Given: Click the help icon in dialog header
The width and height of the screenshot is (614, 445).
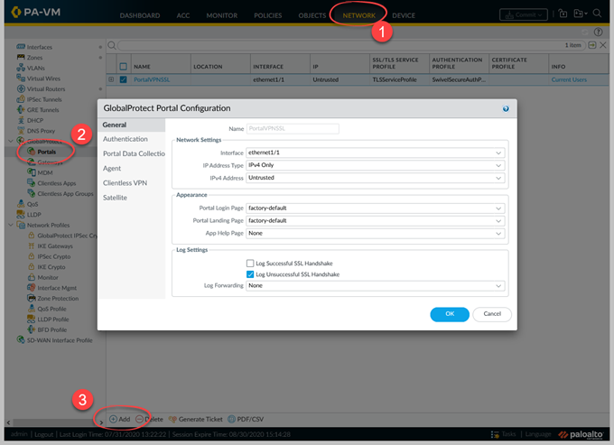Looking at the screenshot, I should (x=506, y=108).
